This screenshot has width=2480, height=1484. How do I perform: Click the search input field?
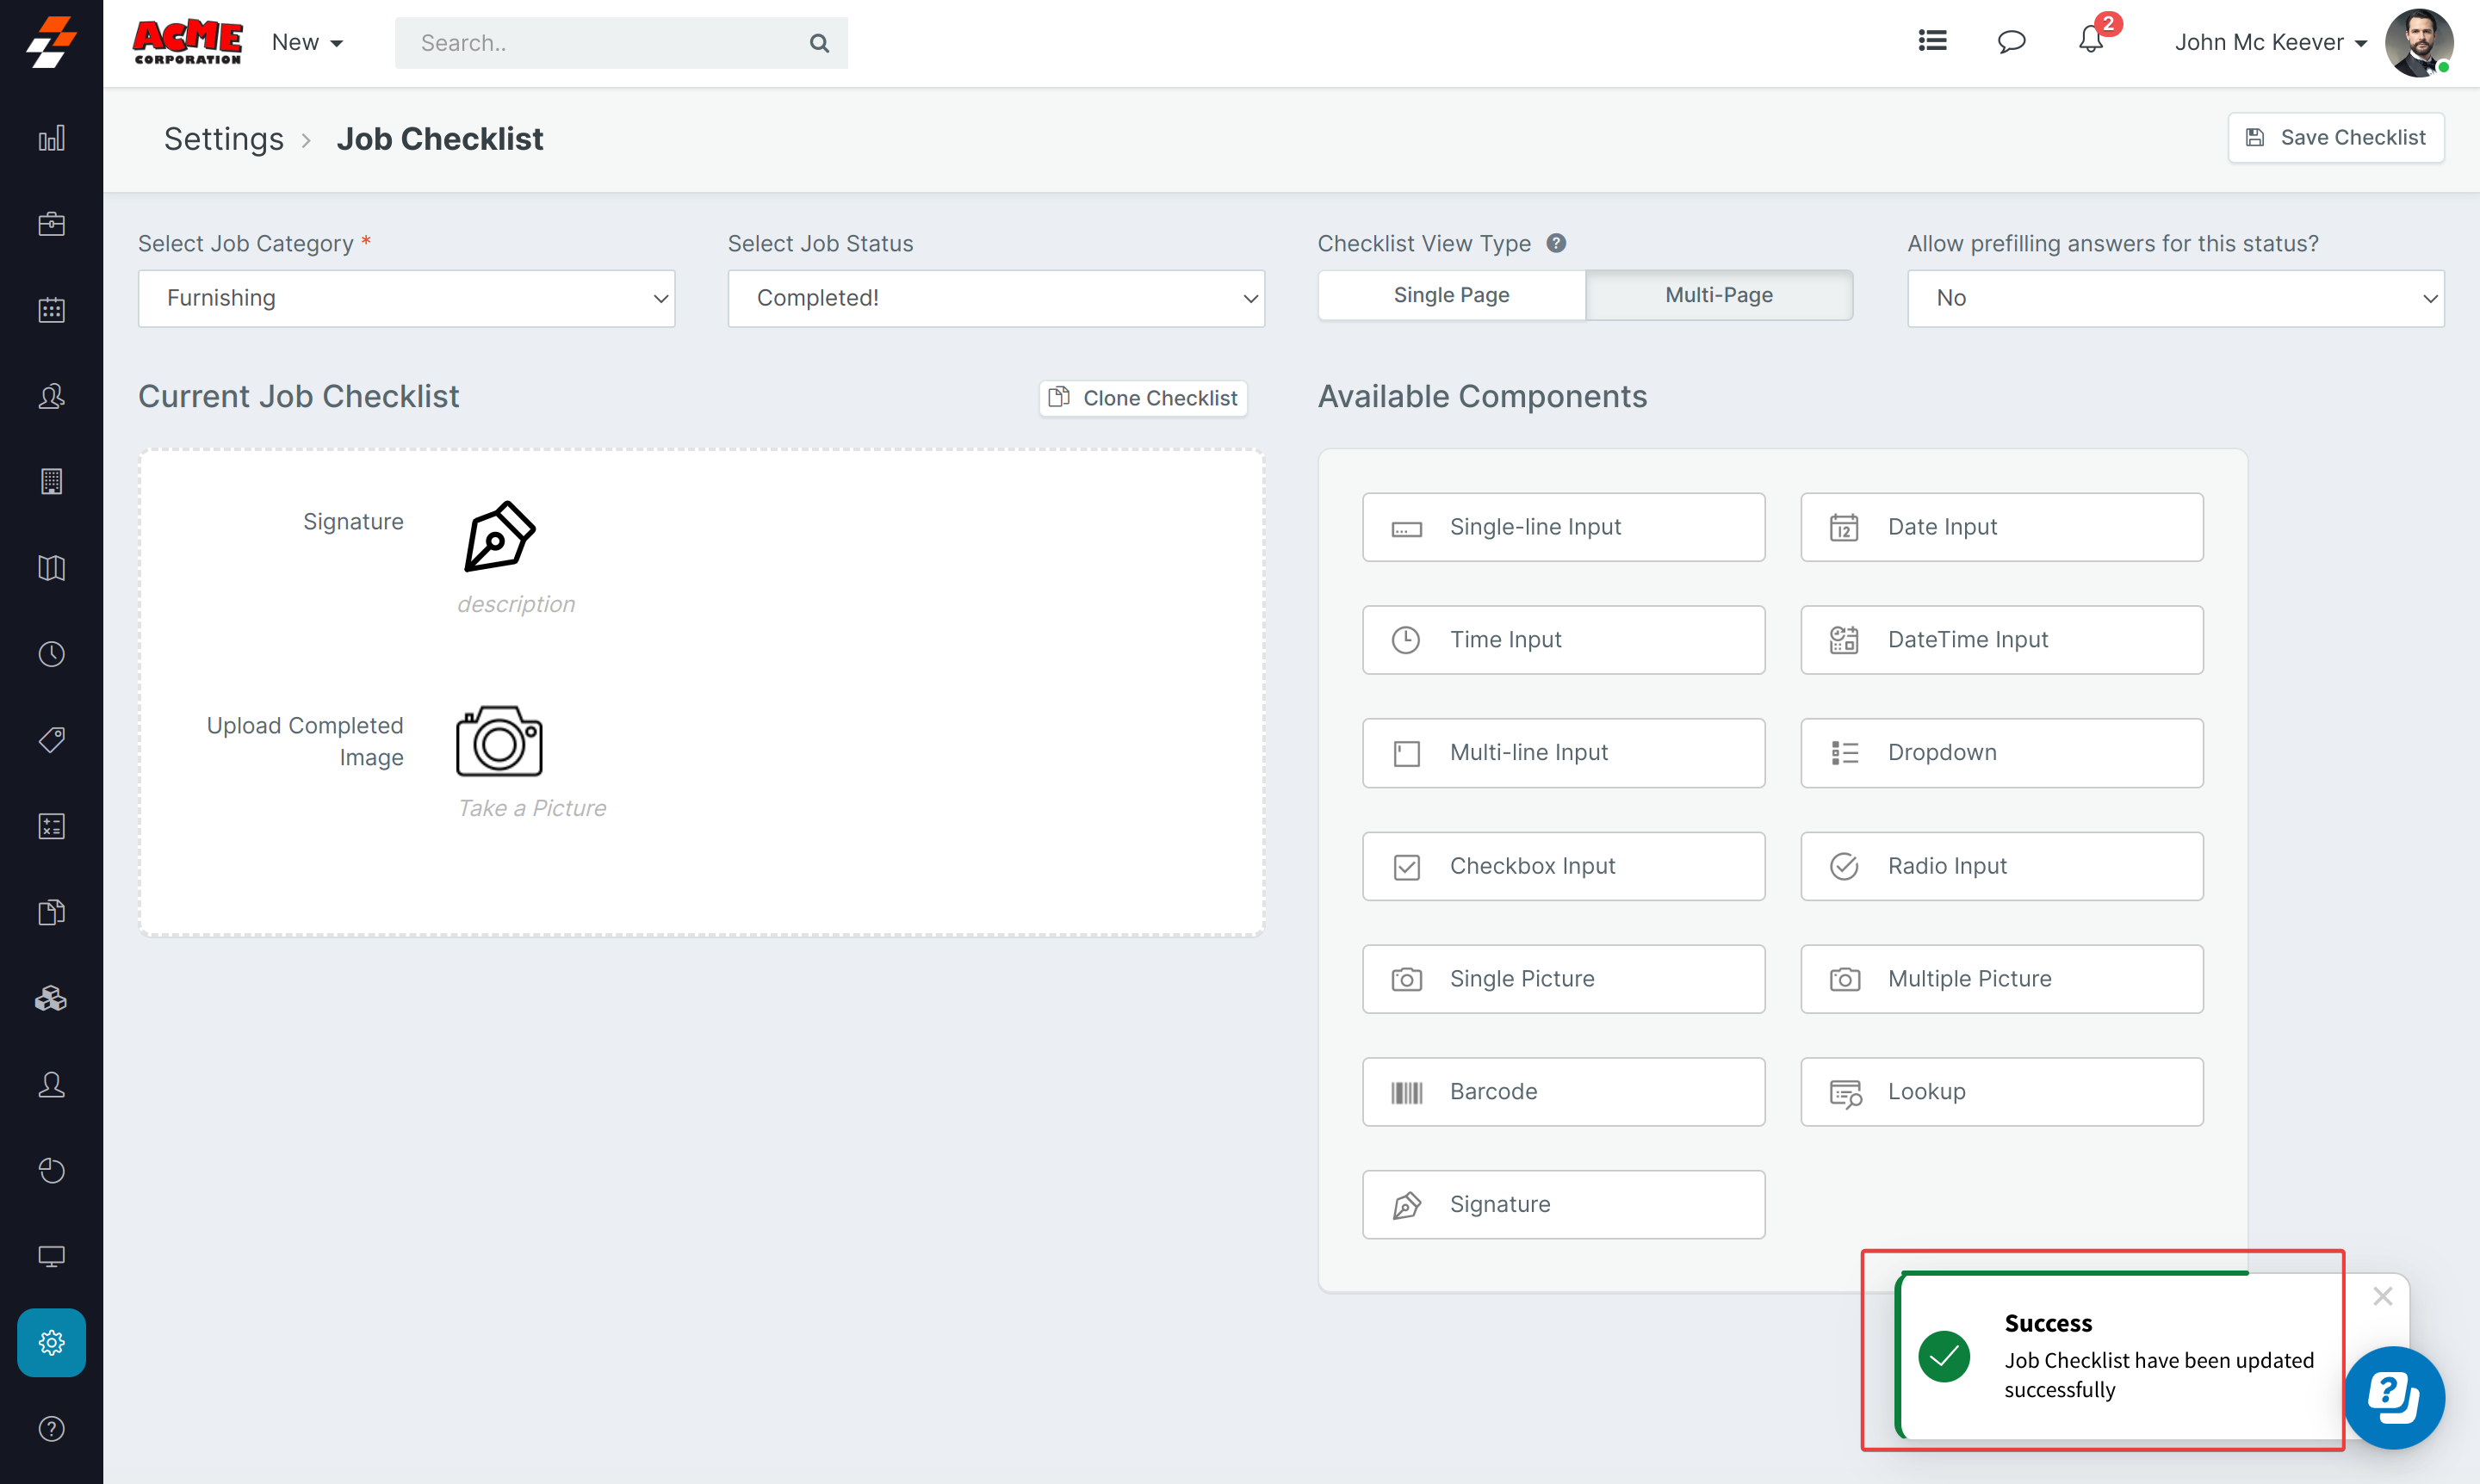tap(605, 43)
